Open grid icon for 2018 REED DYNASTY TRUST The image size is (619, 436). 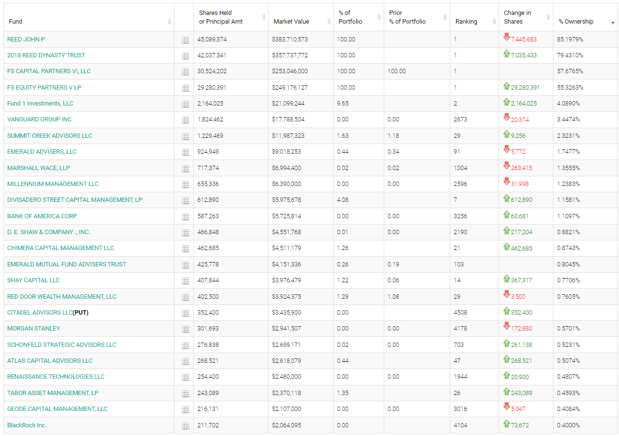pyautogui.click(x=186, y=56)
